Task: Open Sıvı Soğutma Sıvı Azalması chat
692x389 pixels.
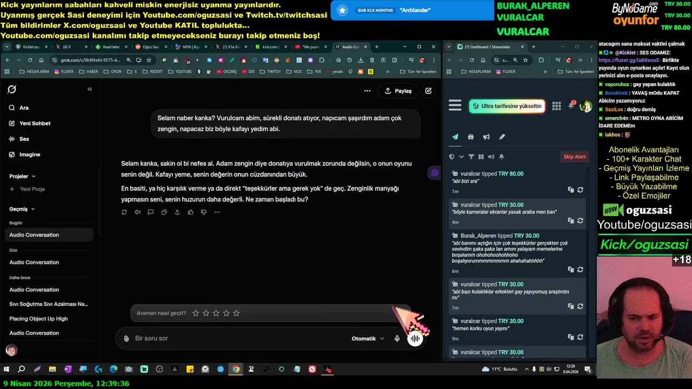Action: click(49, 304)
